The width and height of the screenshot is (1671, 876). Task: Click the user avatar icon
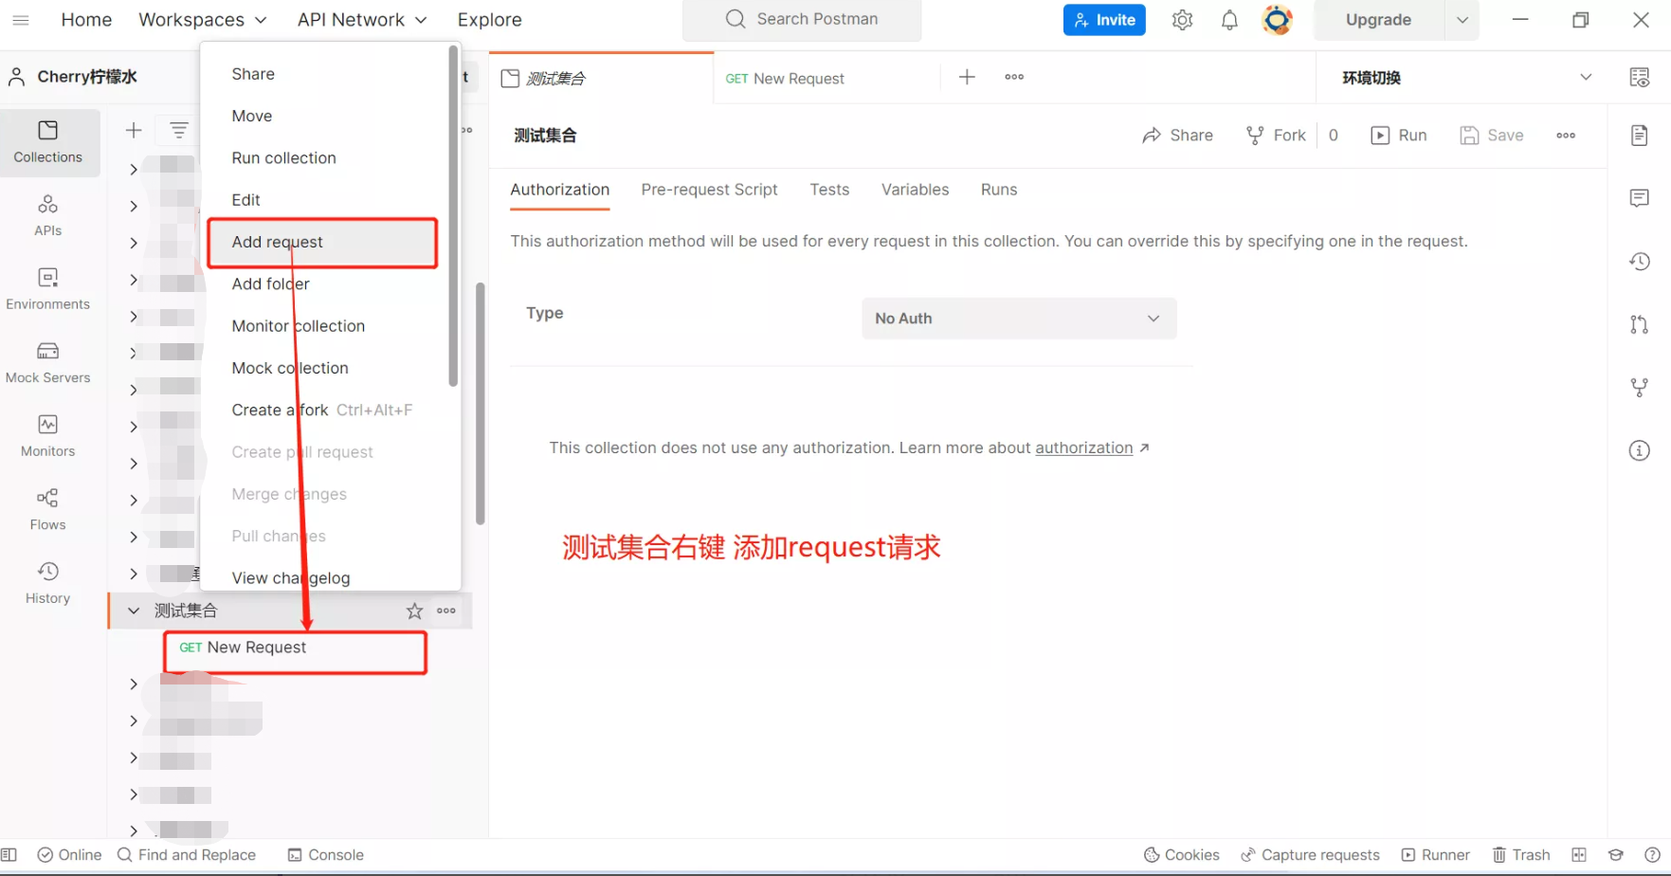click(x=1278, y=20)
